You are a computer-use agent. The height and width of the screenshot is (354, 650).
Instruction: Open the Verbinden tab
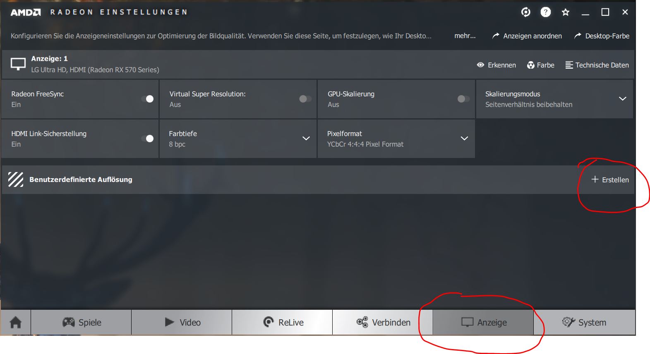383,322
